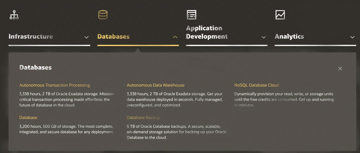Image resolution: width=360 pixels, height=153 pixels.
Task: Click text "5 TB of Oracle Database backups"
Action: pyautogui.click(x=156, y=126)
